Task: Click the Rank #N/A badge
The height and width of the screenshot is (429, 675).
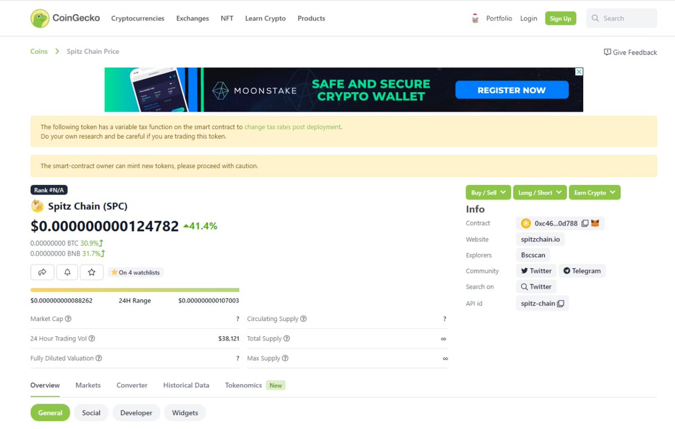Action: (x=49, y=190)
